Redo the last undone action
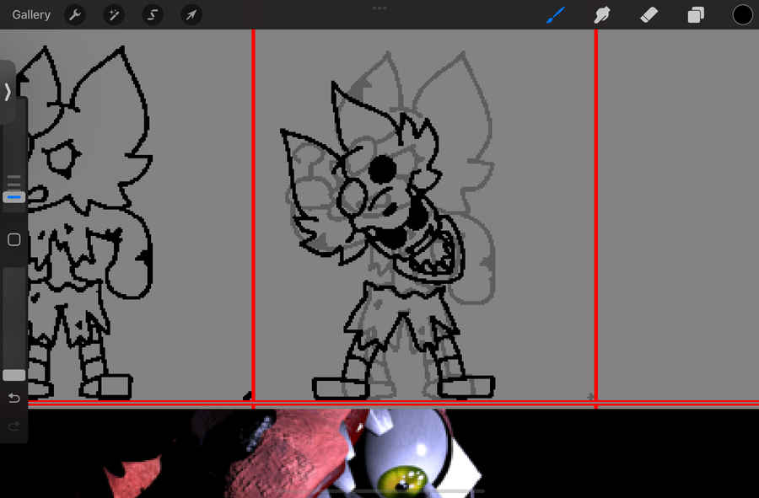Image resolution: width=759 pixels, height=498 pixels. 14,426
